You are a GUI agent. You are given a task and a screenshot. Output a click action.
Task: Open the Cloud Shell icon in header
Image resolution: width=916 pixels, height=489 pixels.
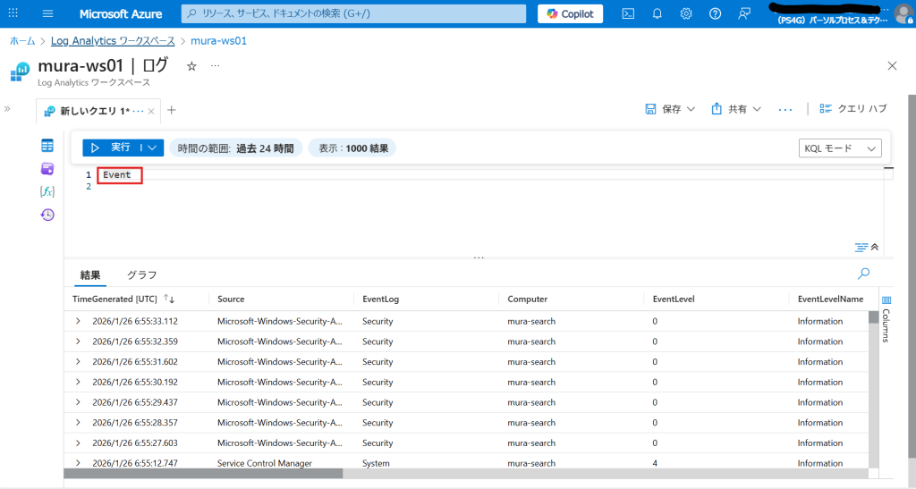[x=629, y=13]
